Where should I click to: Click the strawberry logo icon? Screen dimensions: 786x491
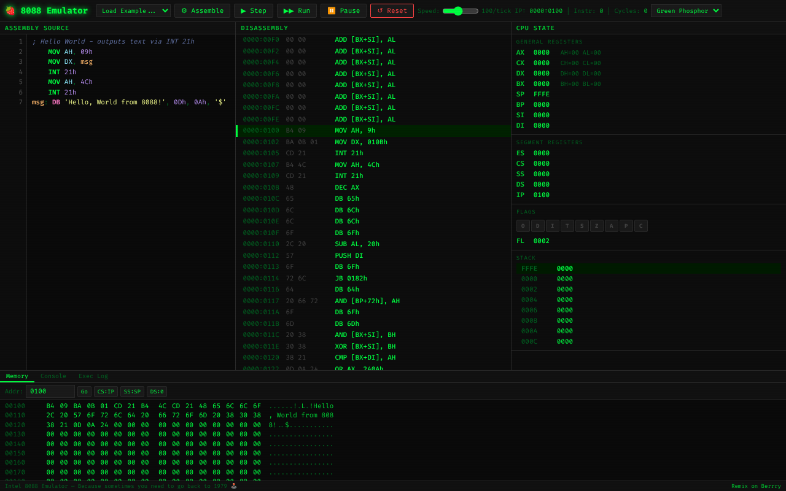[x=10, y=10]
